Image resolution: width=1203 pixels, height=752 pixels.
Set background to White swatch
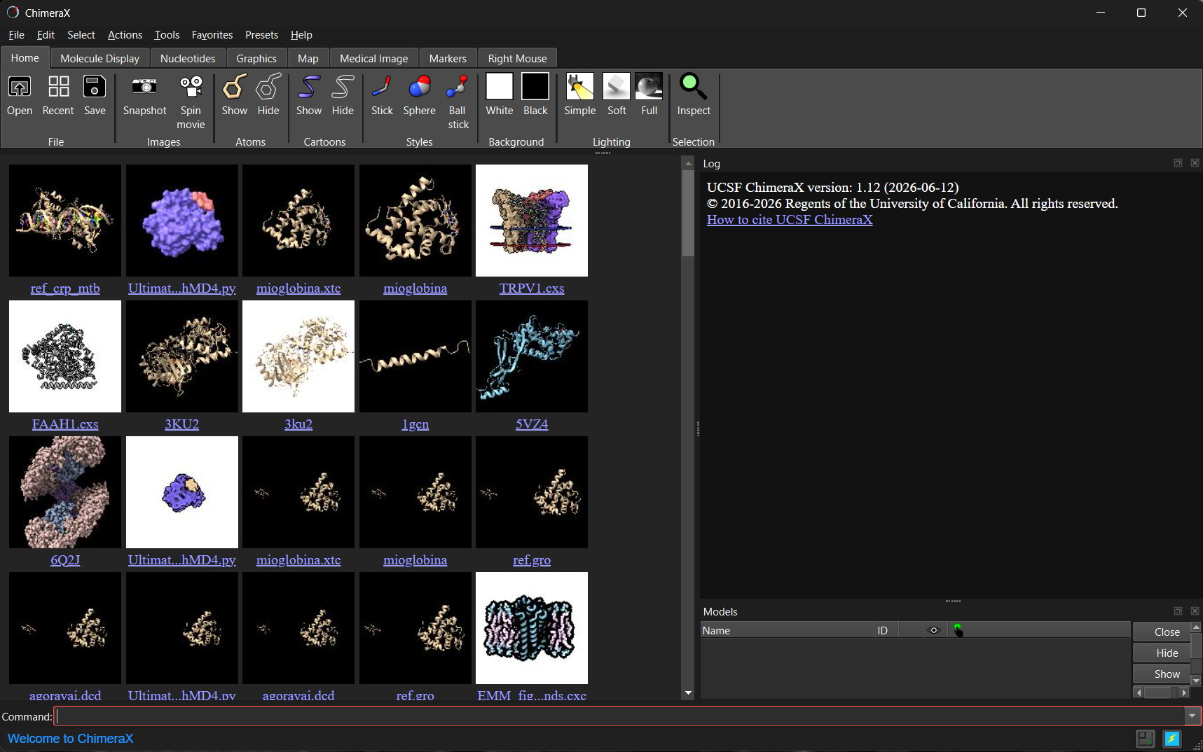(x=500, y=87)
